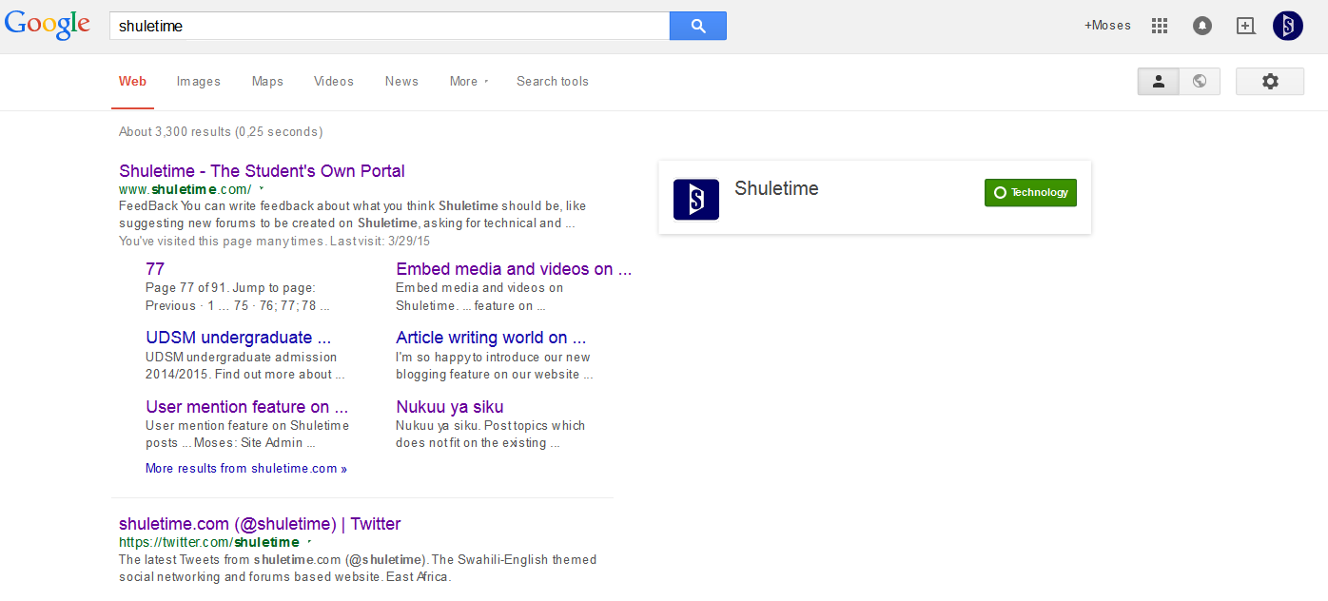
Task: Click More results from shuletime.com
Action: 246,469
